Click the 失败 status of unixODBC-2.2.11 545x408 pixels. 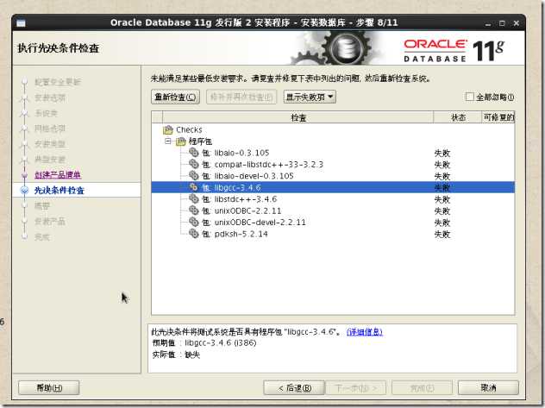click(x=442, y=211)
